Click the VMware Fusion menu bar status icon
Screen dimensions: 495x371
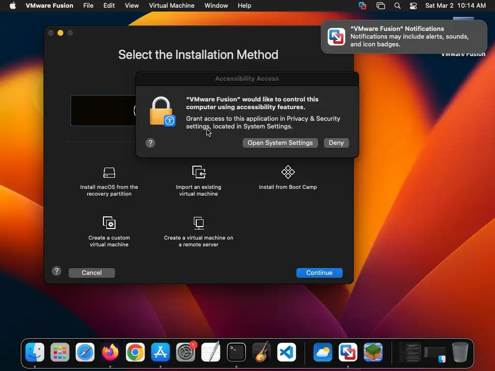(x=363, y=6)
